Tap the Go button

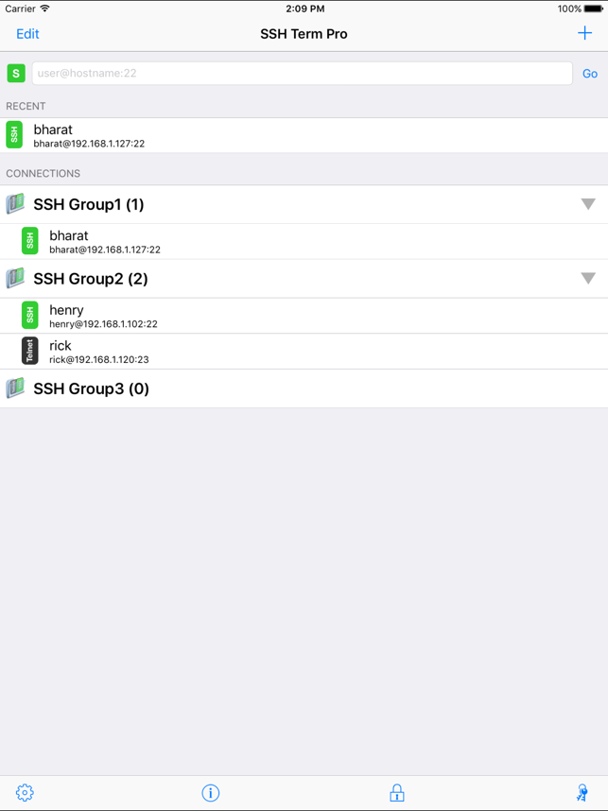tap(590, 74)
